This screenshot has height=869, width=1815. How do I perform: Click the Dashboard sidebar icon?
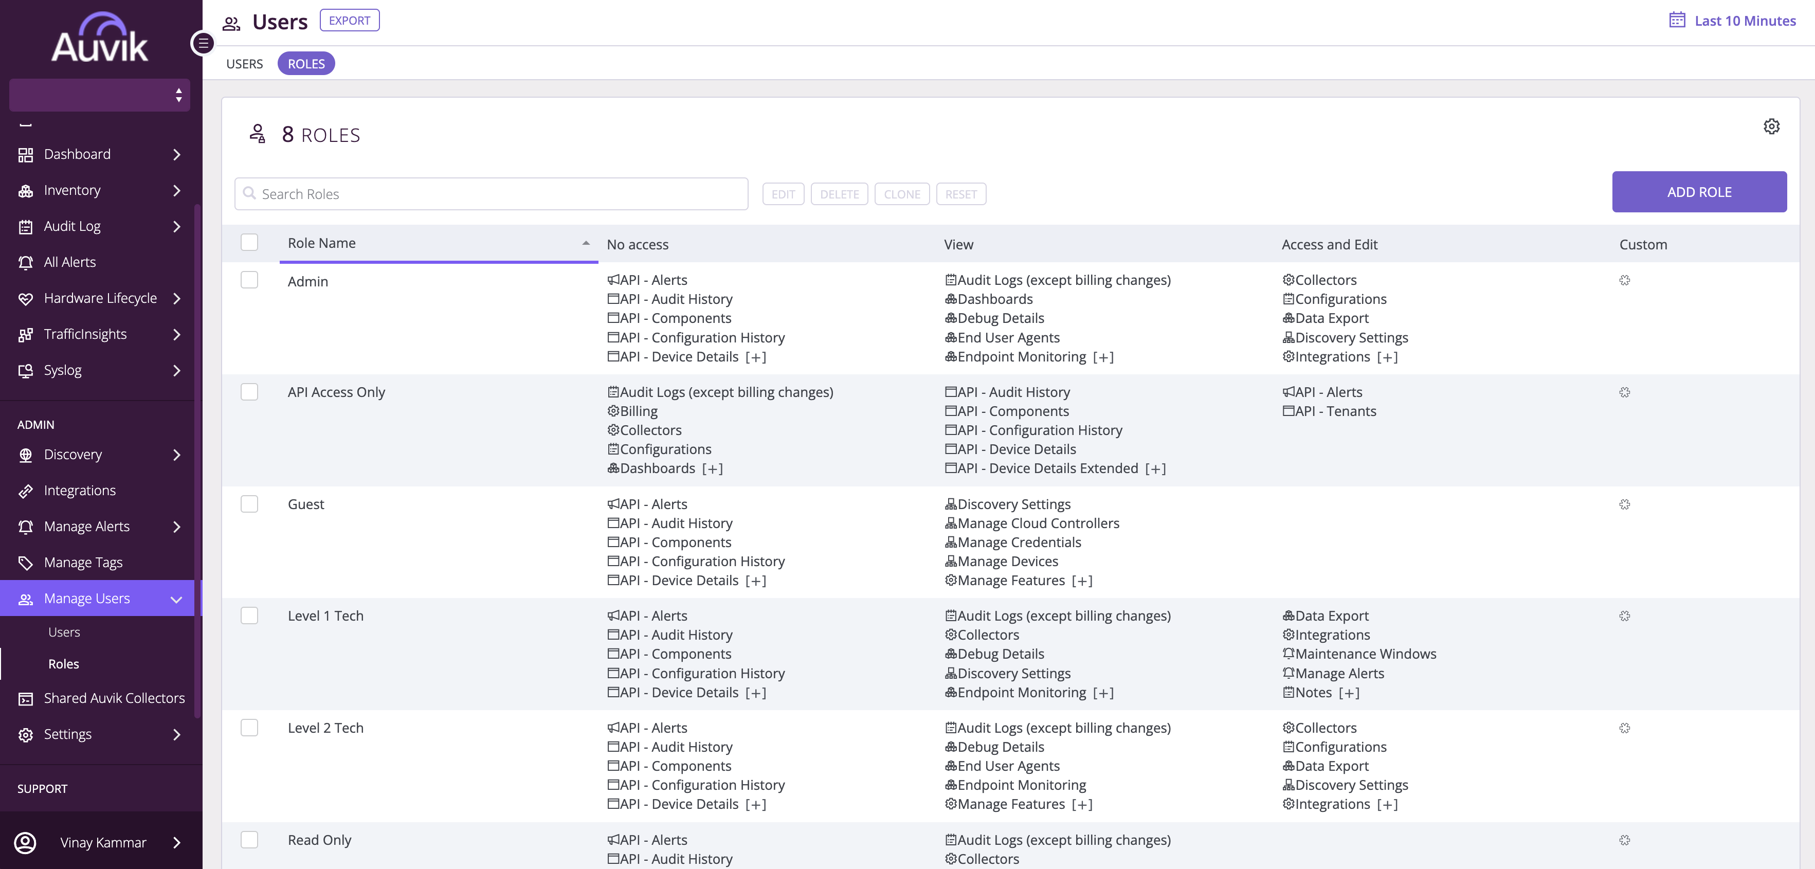point(25,154)
